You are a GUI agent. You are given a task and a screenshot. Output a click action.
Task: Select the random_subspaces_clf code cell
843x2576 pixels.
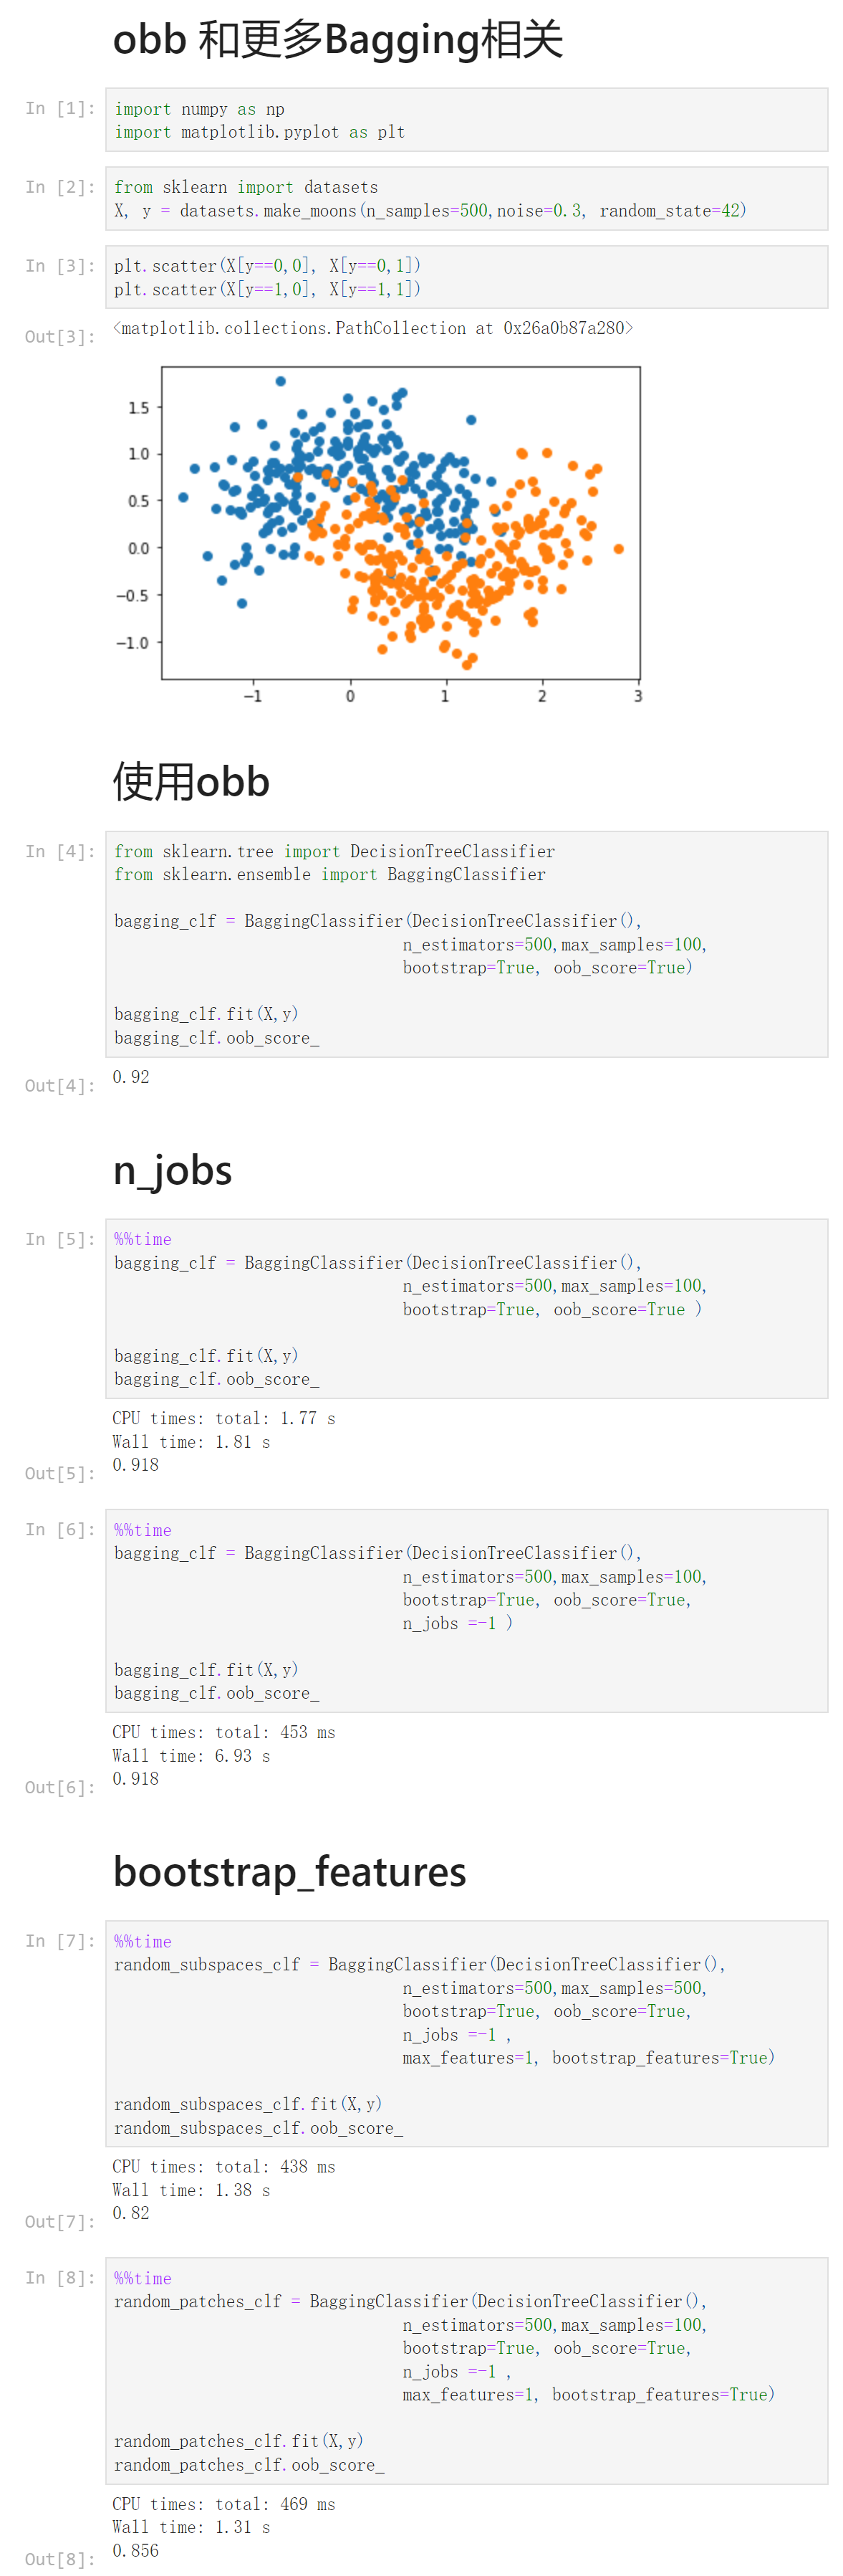pos(466,2033)
